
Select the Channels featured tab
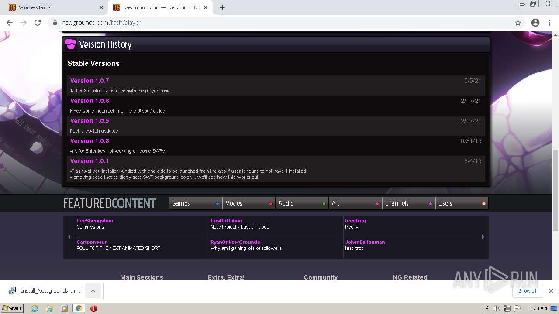pyautogui.click(x=409, y=204)
